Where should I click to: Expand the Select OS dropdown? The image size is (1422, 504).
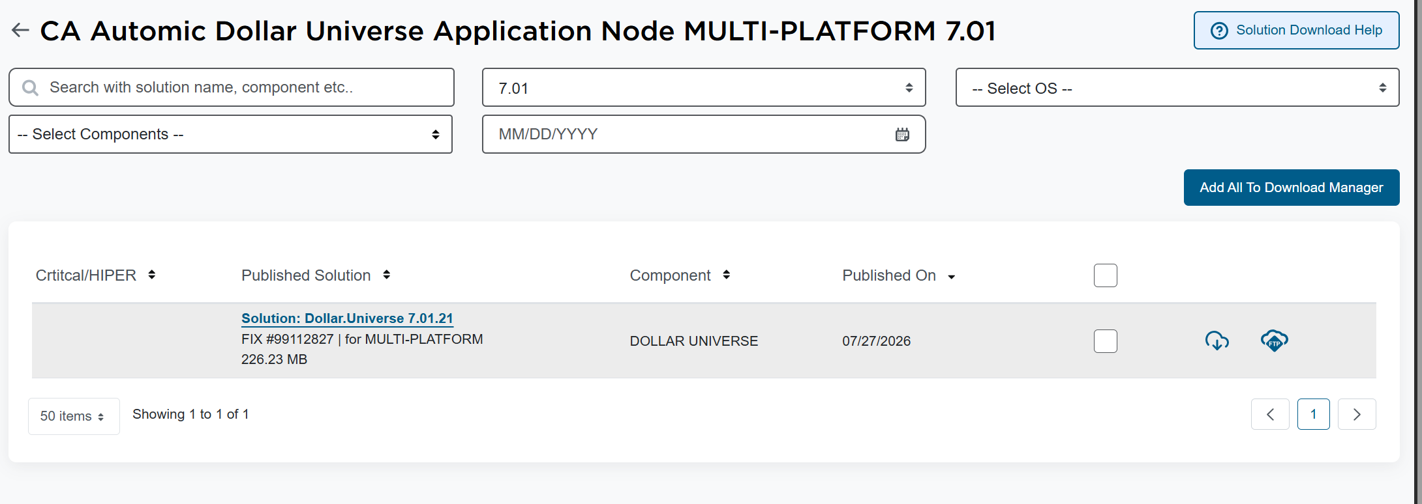pos(1177,87)
